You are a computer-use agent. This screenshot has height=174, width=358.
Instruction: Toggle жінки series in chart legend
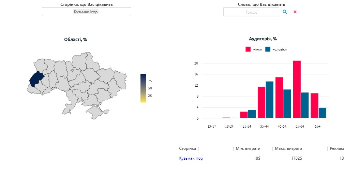pyautogui.click(x=254, y=49)
